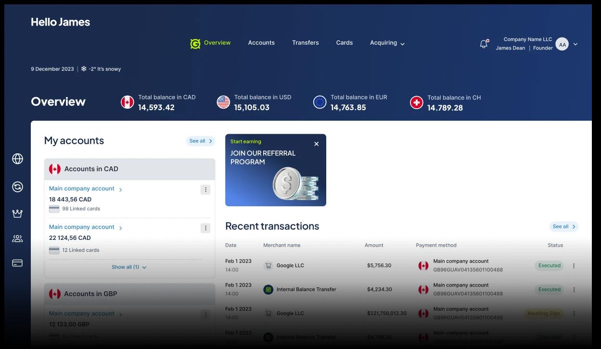Image resolution: width=601 pixels, height=349 pixels.
Task: Open the users group sidebar icon
Action: [17, 238]
